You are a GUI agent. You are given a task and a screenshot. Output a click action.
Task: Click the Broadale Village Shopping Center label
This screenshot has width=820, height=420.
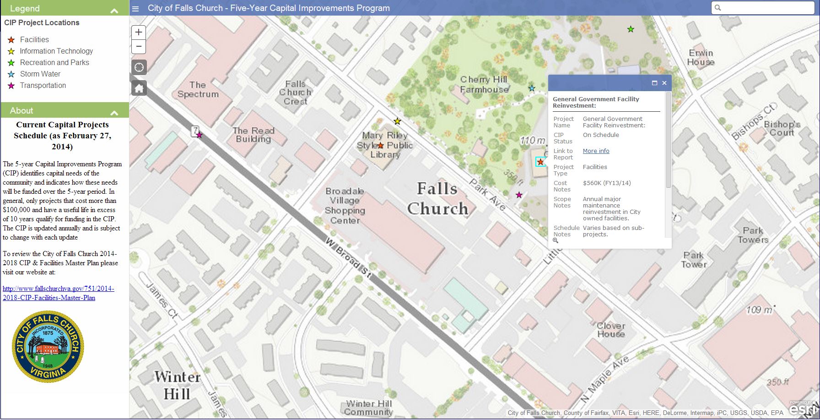click(345, 206)
